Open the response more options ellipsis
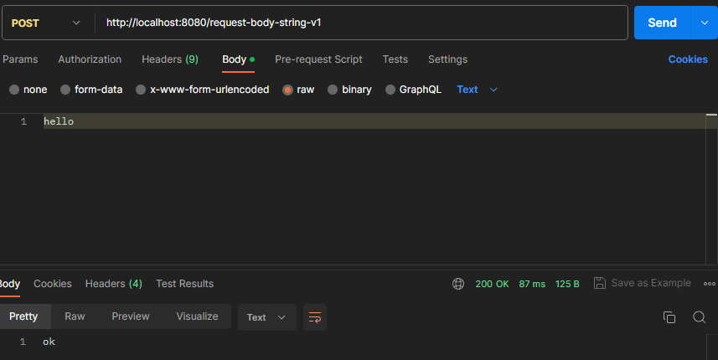The height and width of the screenshot is (360, 718). point(710,284)
